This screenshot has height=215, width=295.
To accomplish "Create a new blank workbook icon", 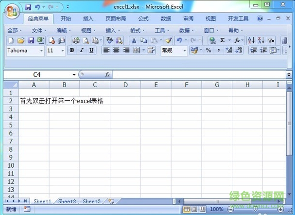I will [x=11, y=40].
